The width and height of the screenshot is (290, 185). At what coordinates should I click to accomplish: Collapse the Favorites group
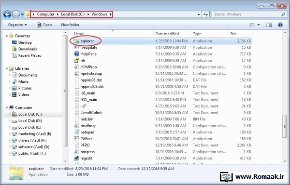pyautogui.click(x=7, y=36)
